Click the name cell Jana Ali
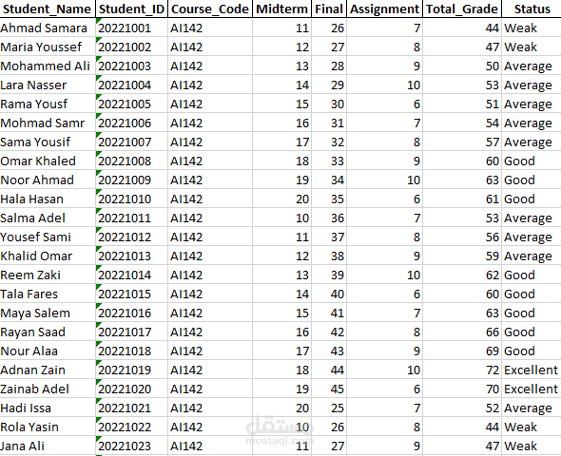Screen dimensions: 561x456 [x=48, y=446]
